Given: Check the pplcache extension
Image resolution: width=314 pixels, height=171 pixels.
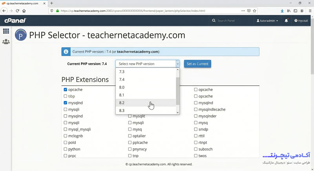Looking at the screenshot, I should (x=130, y=142).
